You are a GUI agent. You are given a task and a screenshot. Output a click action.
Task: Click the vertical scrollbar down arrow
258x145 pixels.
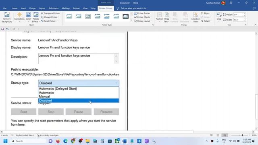(256, 129)
